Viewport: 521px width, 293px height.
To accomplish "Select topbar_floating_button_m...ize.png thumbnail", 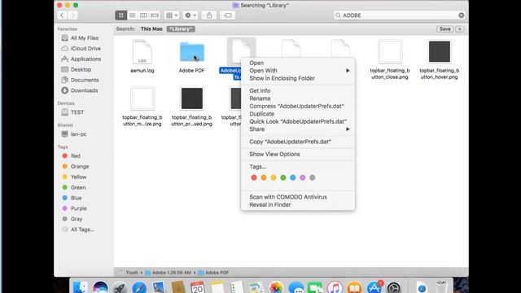I will (142, 98).
